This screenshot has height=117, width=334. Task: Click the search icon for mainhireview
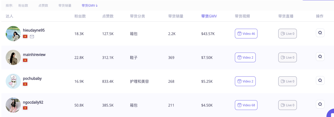click(320, 57)
